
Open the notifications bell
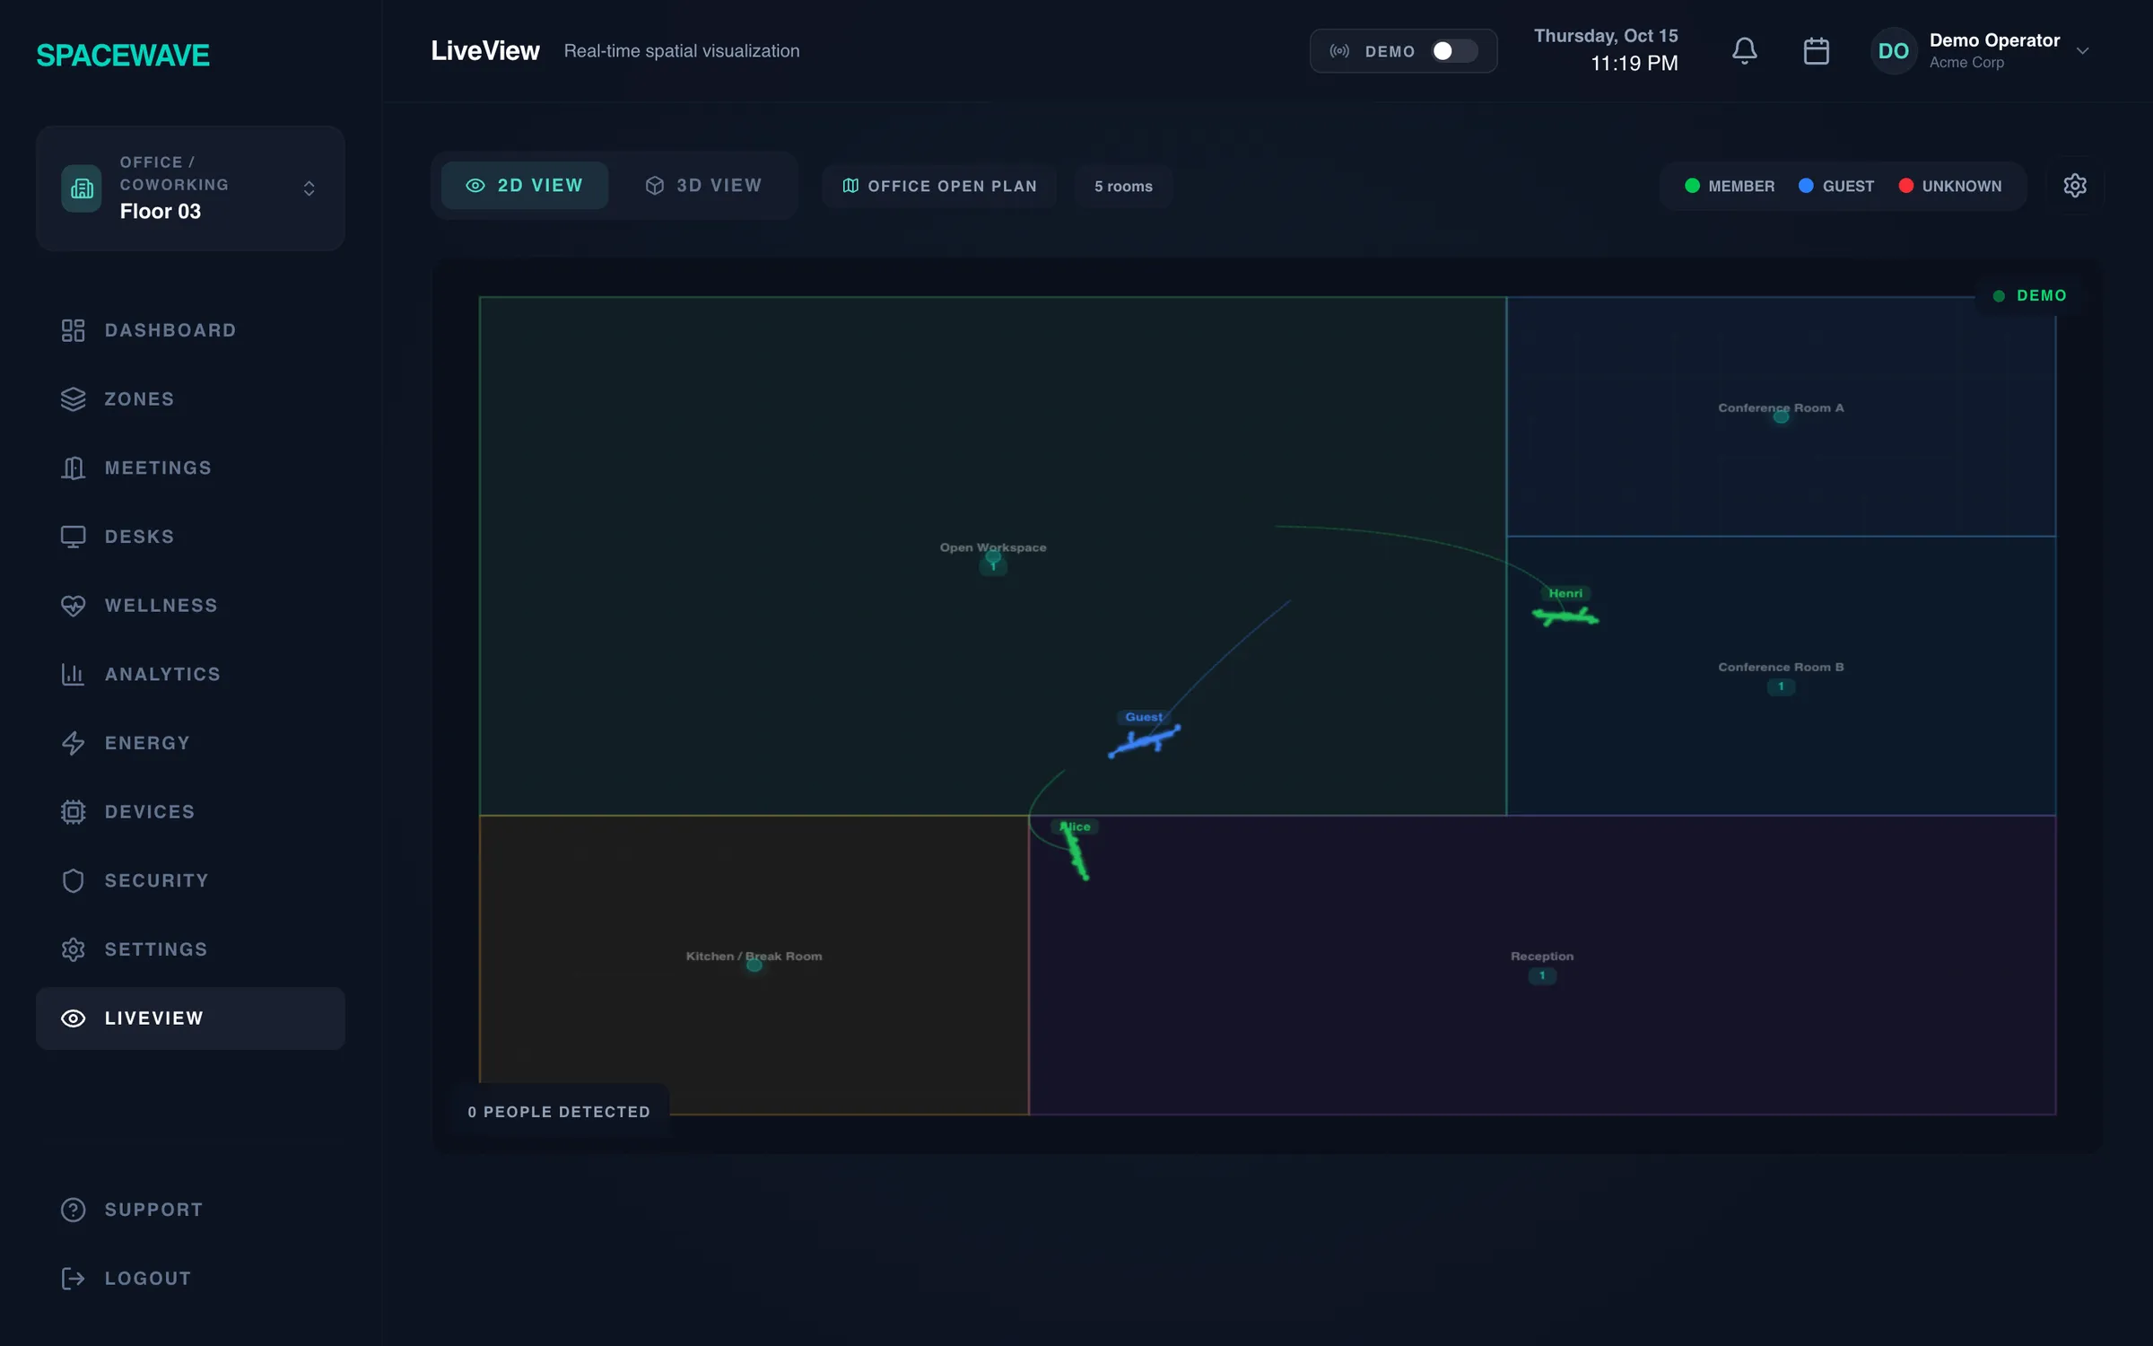tap(1744, 51)
